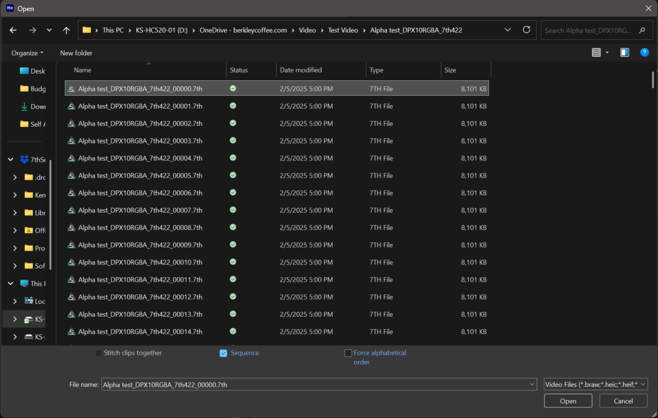Open the Organize menu
Viewport: 658px width, 418px height.
point(27,53)
